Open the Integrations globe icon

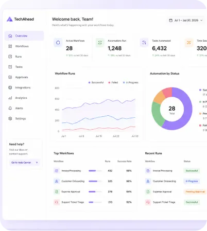click(10, 87)
